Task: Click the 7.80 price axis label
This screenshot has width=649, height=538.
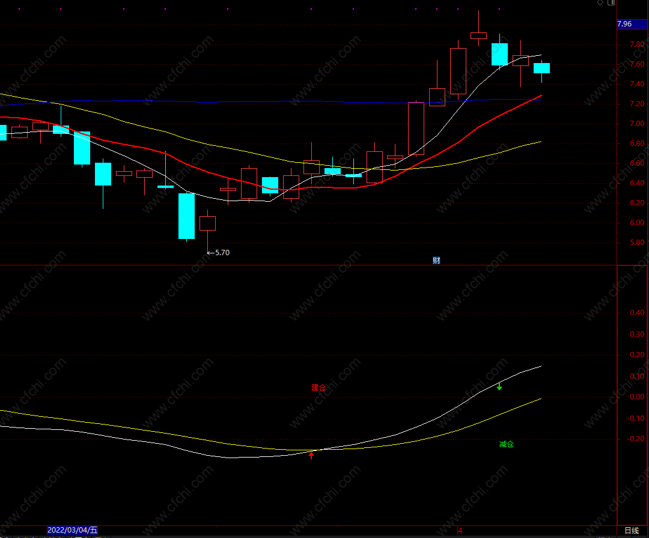Action: [x=637, y=44]
